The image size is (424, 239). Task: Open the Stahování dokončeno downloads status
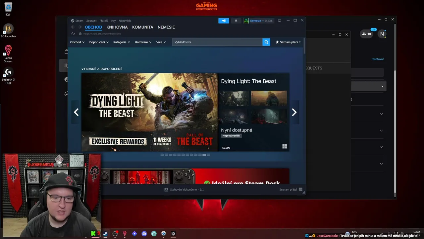click(184, 190)
